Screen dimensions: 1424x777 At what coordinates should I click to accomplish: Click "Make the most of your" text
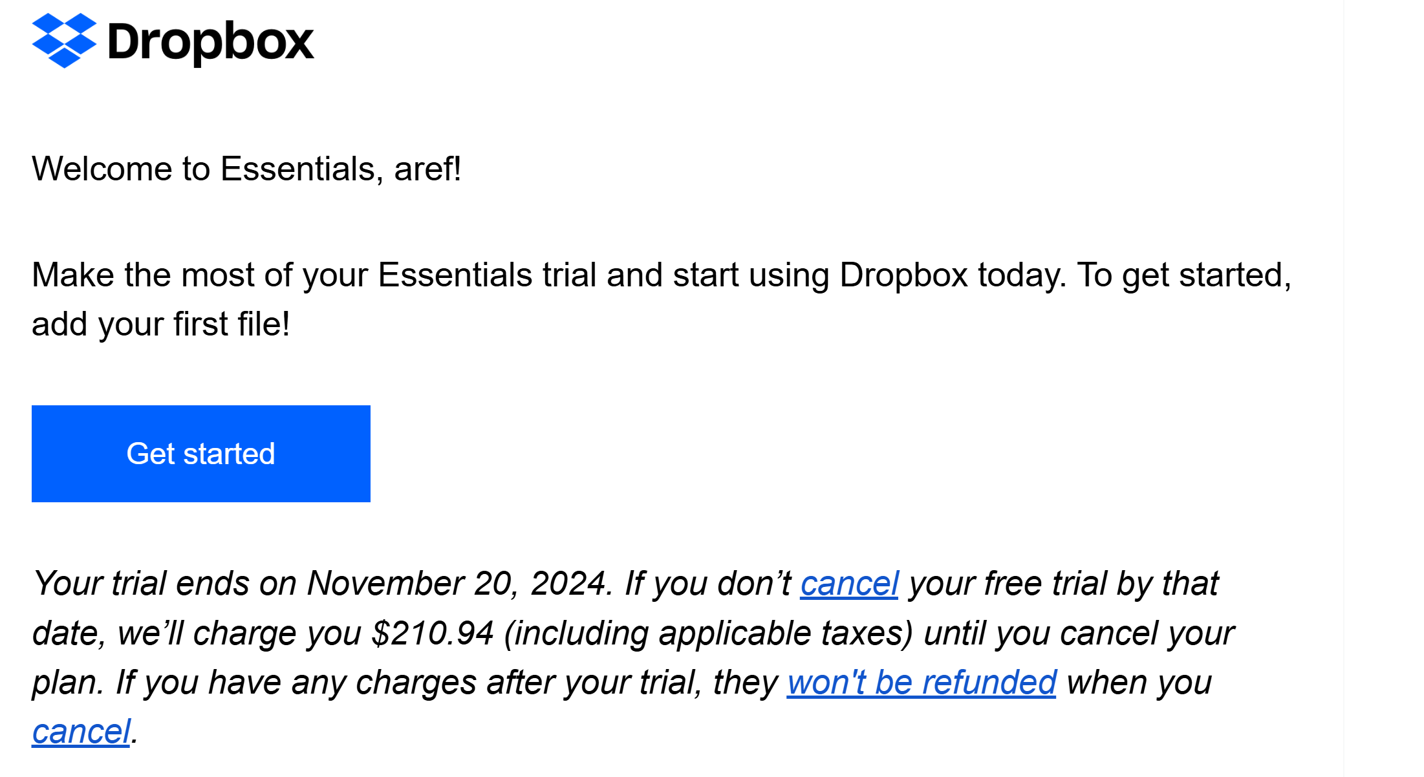(x=200, y=275)
